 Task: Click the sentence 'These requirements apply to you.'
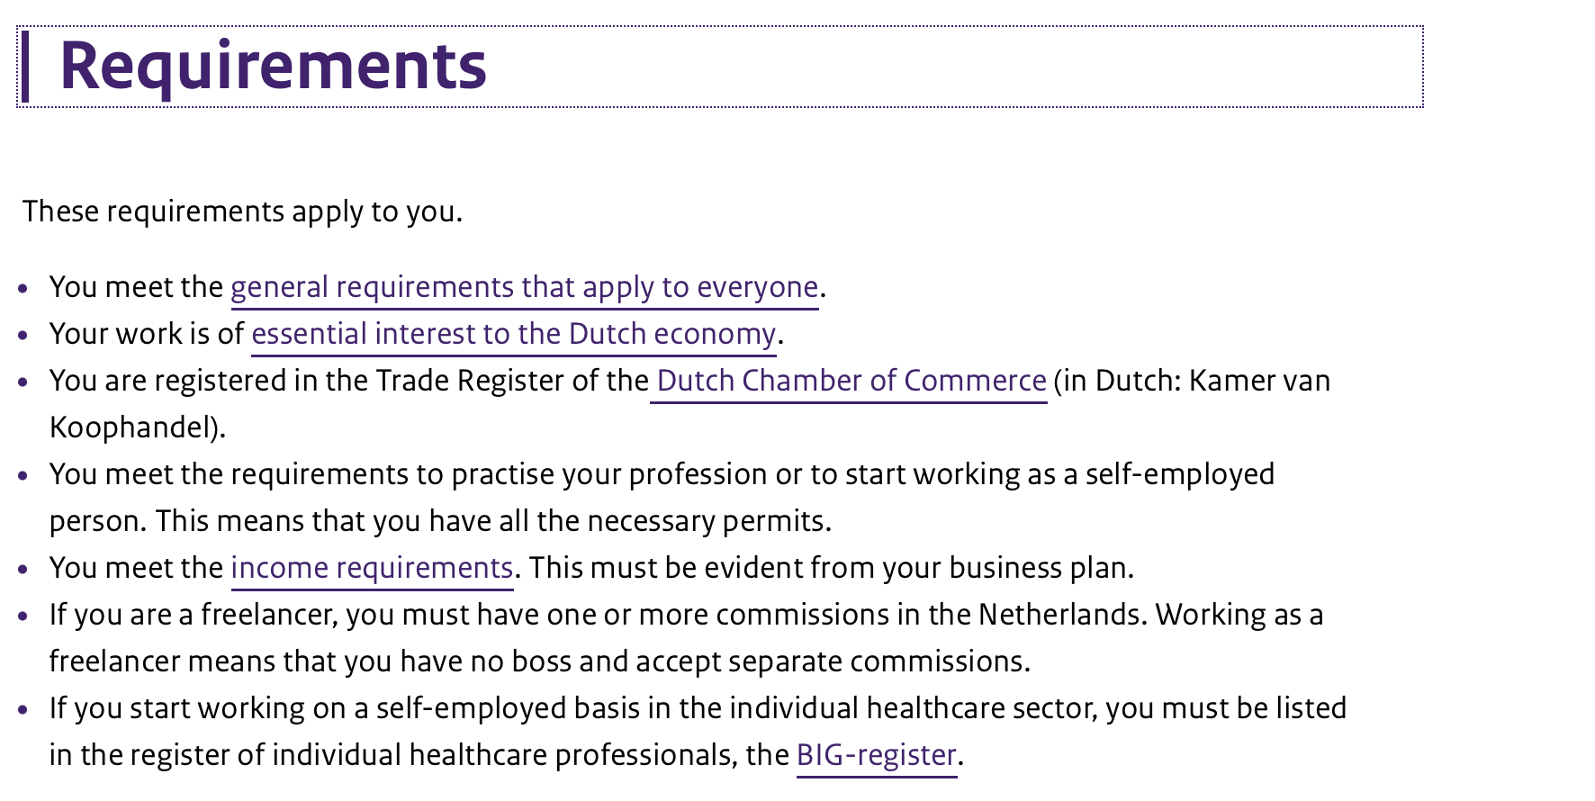point(242,211)
